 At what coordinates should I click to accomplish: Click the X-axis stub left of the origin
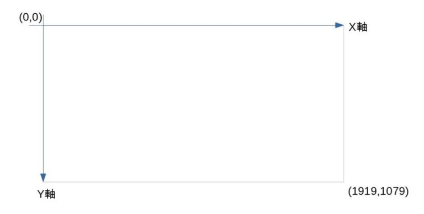pos(36,25)
